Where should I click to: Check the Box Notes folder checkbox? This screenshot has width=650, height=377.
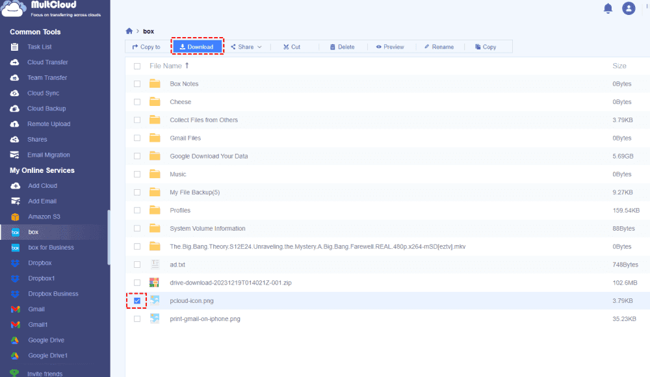[137, 84]
